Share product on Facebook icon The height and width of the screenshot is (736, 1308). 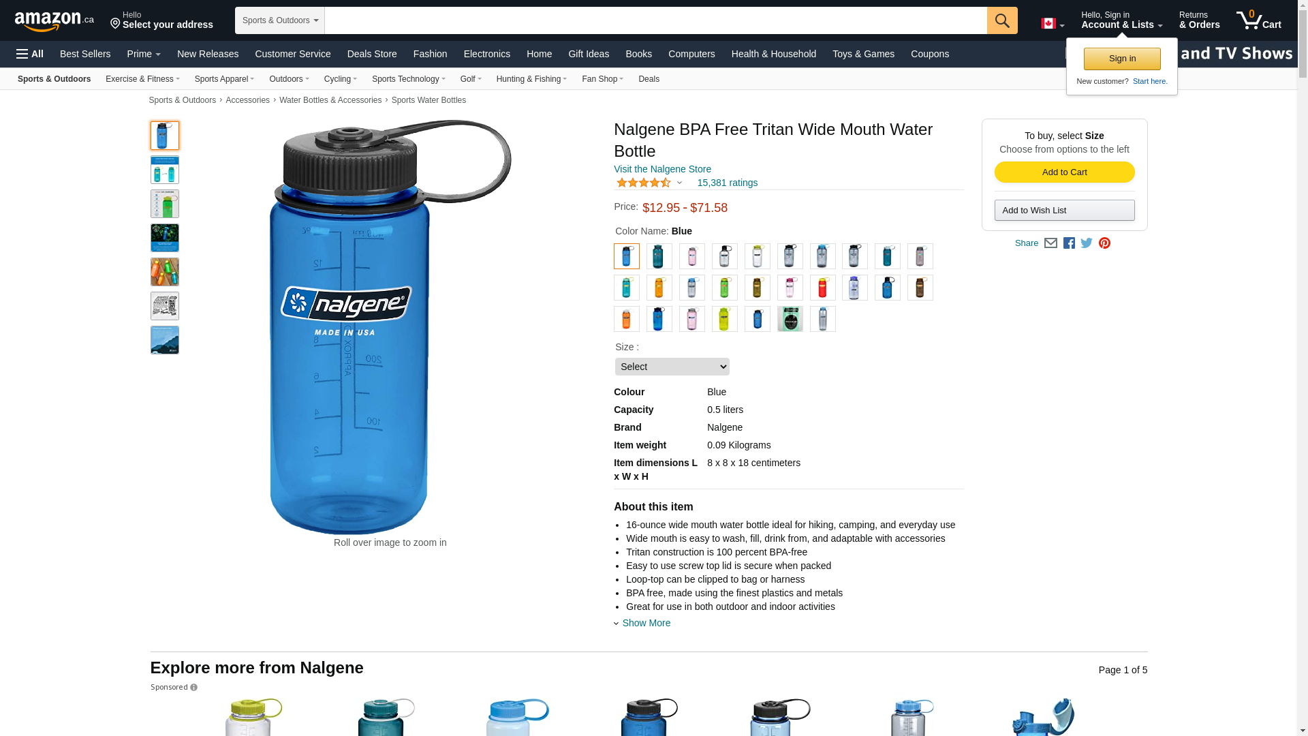pyautogui.click(x=1069, y=243)
